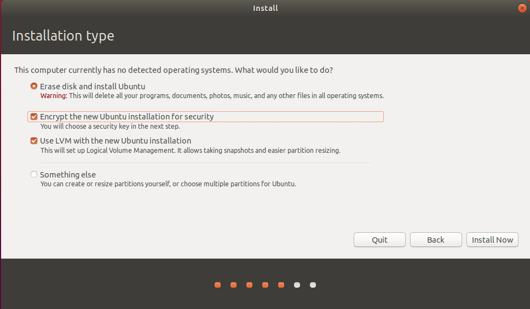530x309 pixels.
Task: Click the red 'Warning:' label text
Action: tap(54, 96)
